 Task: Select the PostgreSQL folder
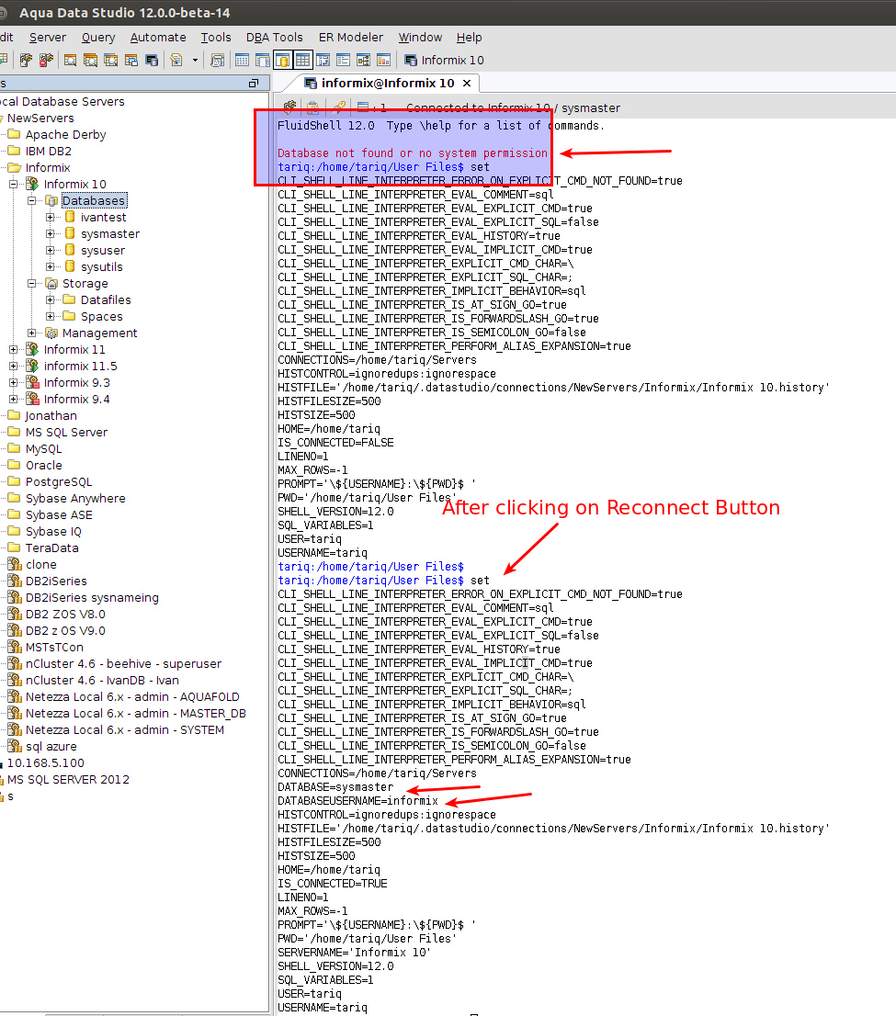[x=58, y=482]
